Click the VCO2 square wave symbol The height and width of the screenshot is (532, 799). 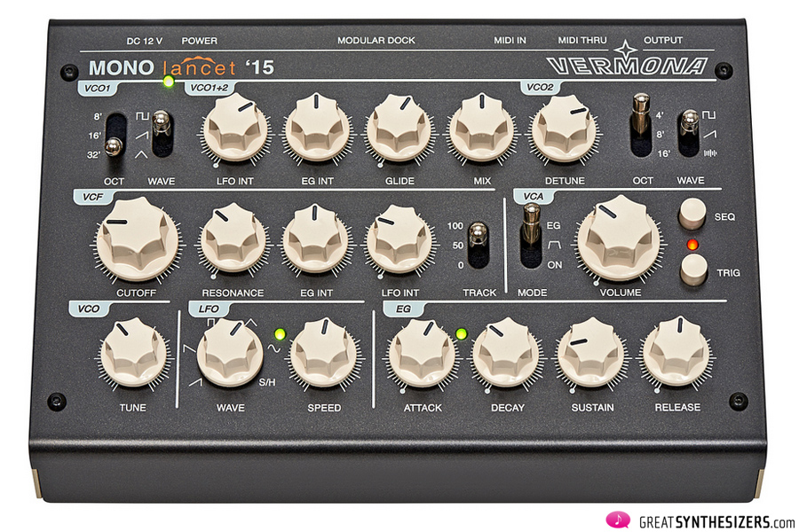coord(709,115)
